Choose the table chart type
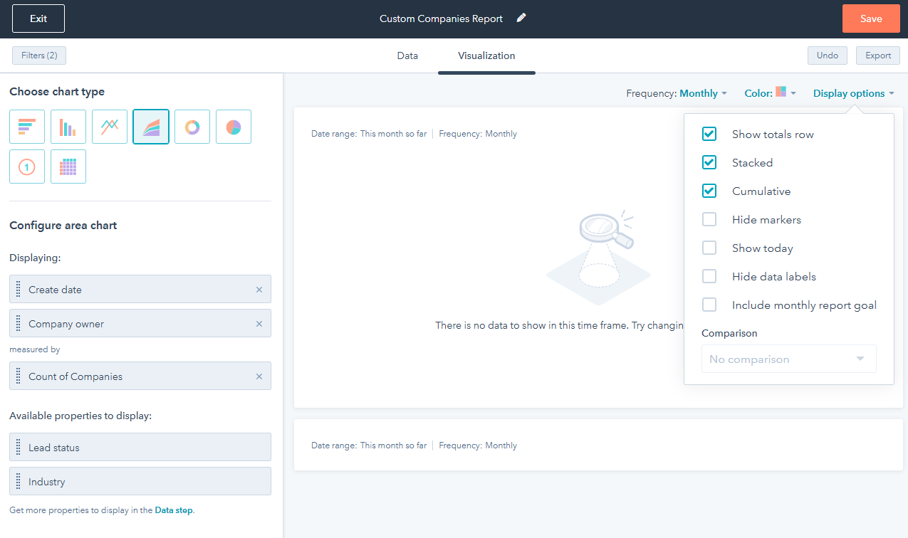This screenshot has height=538, width=908. [68, 166]
